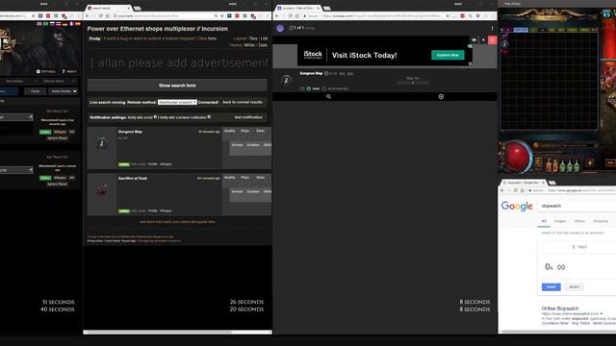Toggle the Notify with sound checkbox
This screenshot has height=346, width=616.
tap(155, 117)
